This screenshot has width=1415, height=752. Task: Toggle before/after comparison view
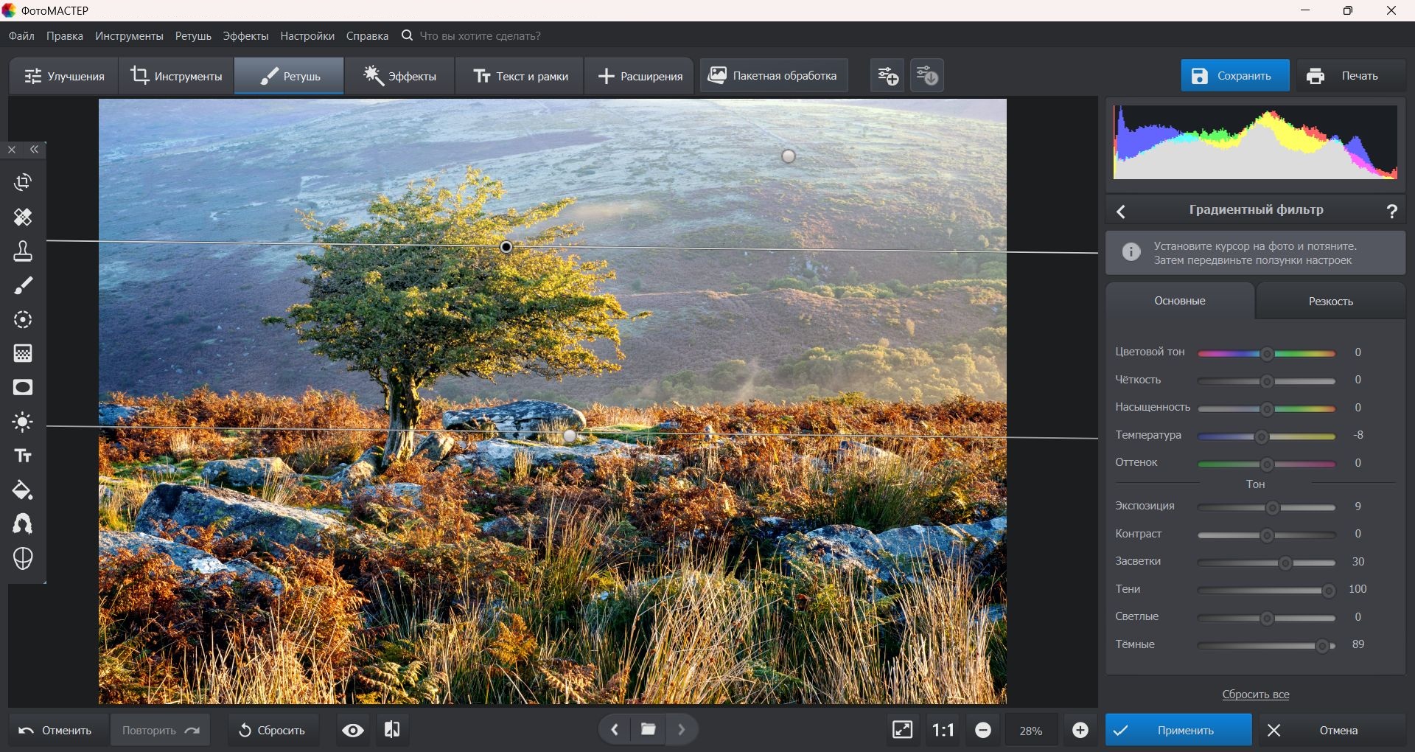392,730
